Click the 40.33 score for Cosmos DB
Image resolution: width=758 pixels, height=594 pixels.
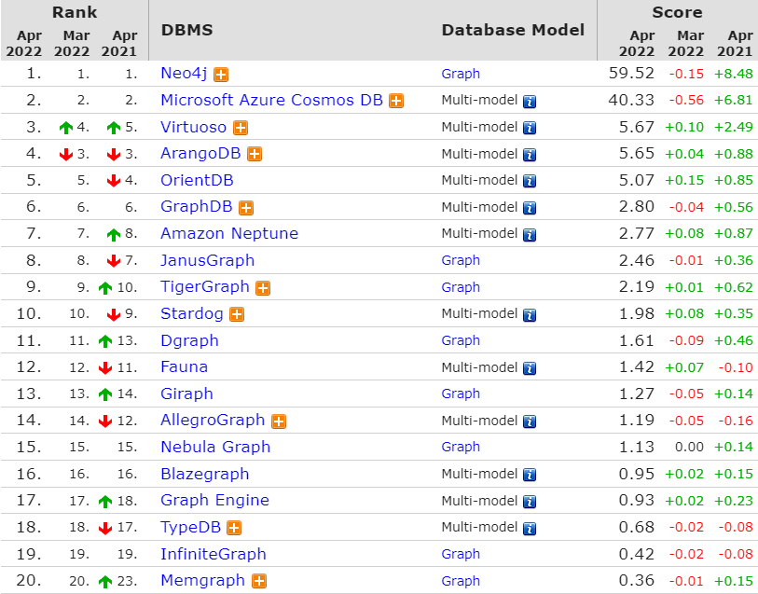click(x=631, y=100)
